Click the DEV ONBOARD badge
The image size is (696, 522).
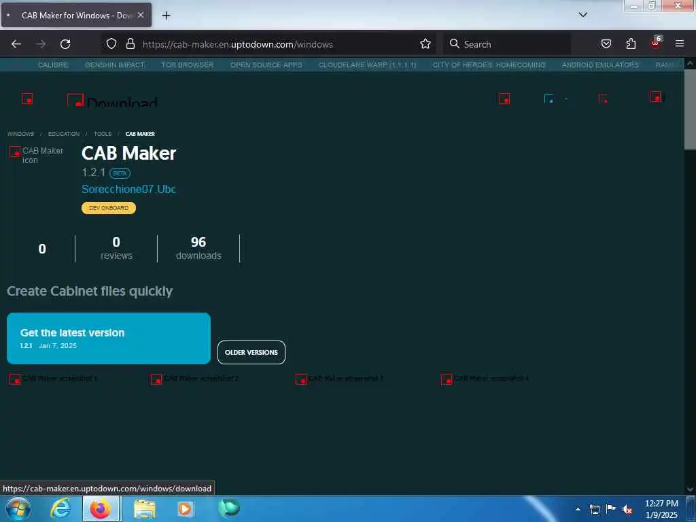(109, 208)
